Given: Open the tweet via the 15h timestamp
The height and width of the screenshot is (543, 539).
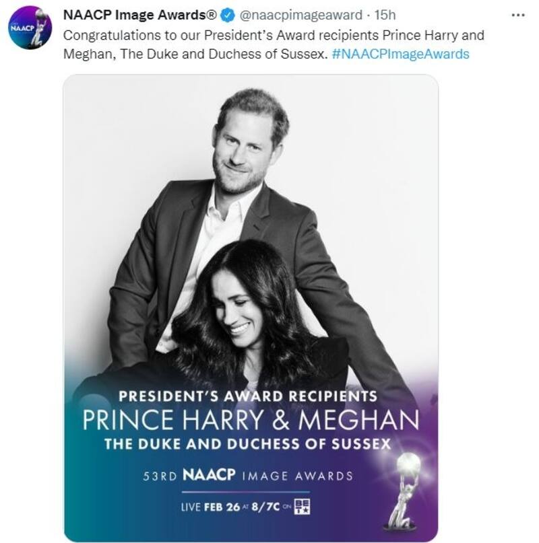Looking at the screenshot, I should 385,15.
